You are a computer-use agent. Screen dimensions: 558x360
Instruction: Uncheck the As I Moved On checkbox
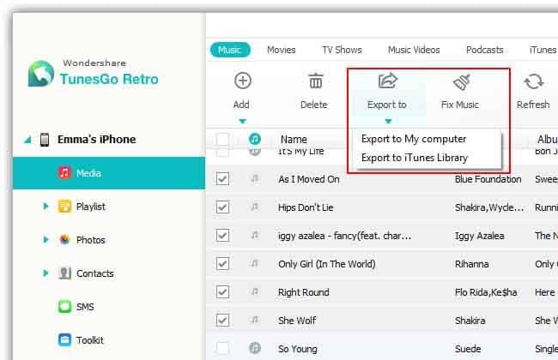222,178
